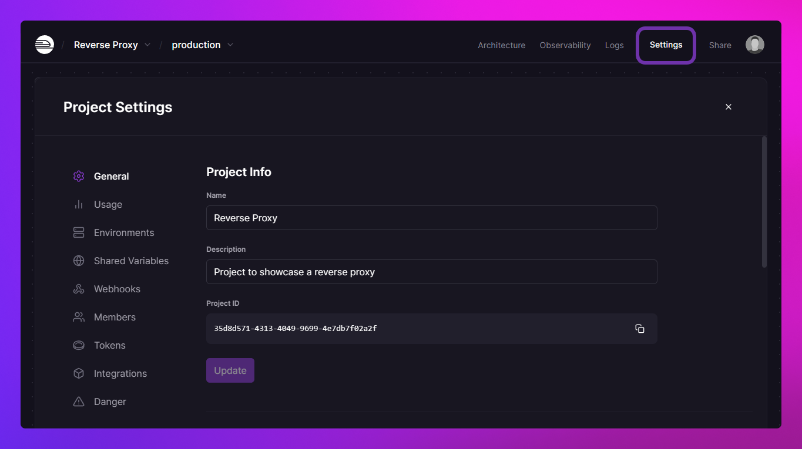802x449 pixels.
Task: Click the settings panel vertical scrollbar
Action: tap(764, 202)
